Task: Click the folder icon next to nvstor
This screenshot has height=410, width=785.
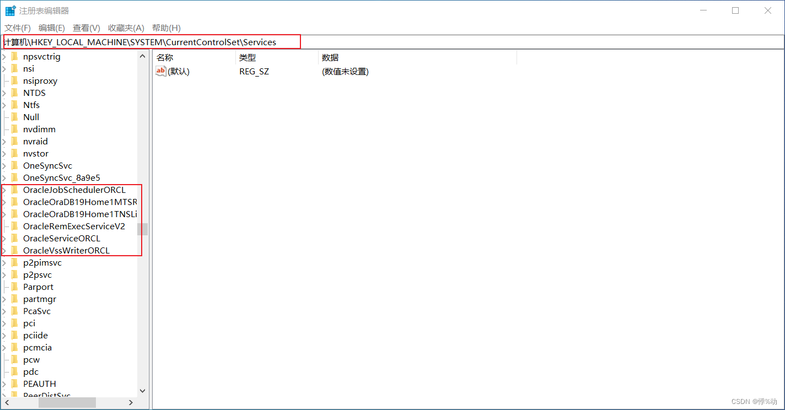Action: coord(14,153)
